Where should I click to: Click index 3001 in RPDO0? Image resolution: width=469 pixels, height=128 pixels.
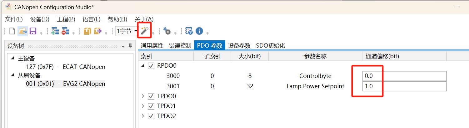click(x=173, y=86)
